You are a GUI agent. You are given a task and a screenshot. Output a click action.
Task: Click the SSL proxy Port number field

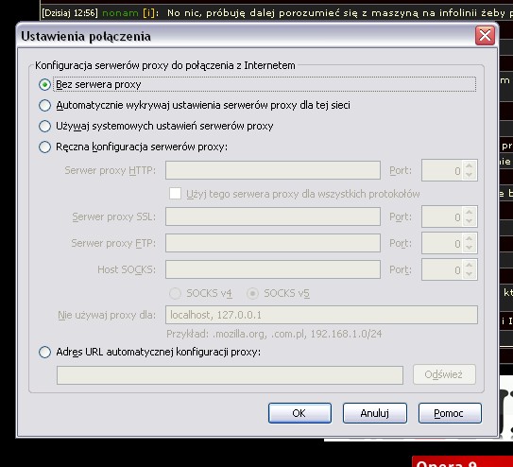click(x=442, y=216)
